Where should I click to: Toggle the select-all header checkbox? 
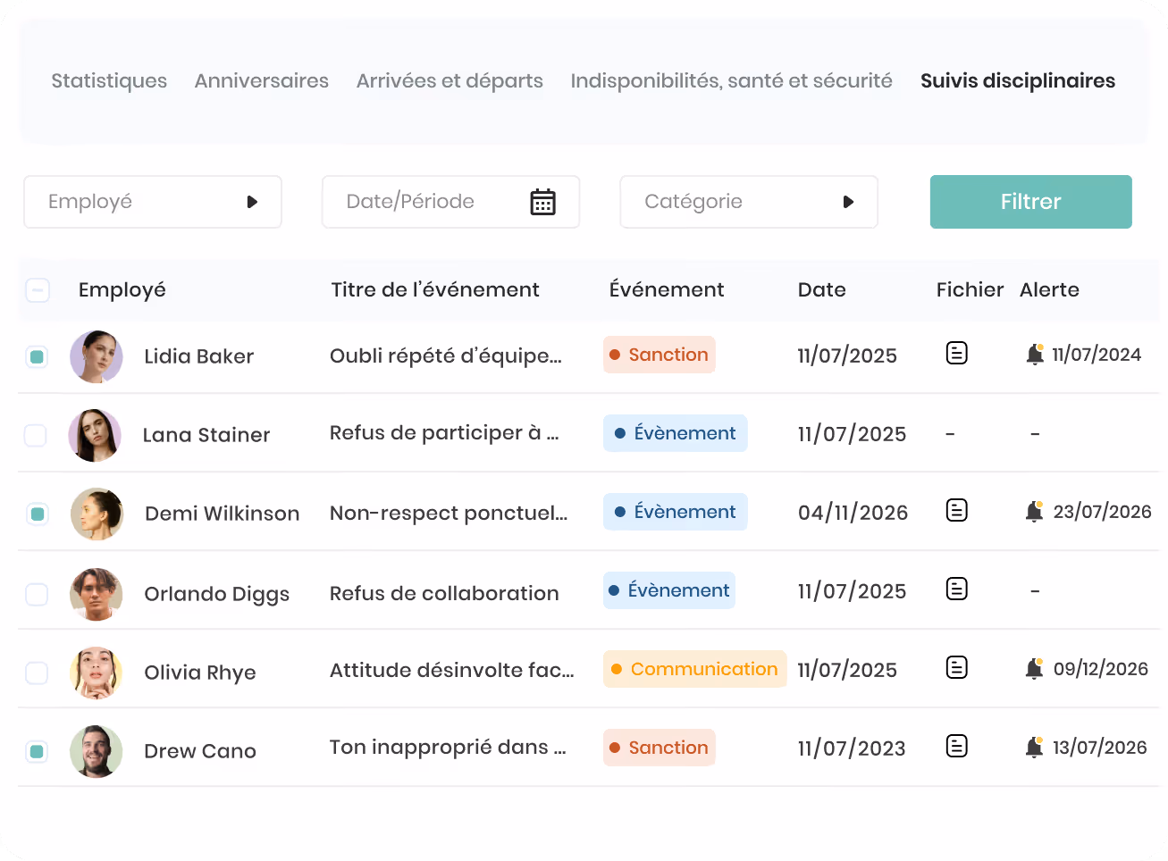(x=38, y=290)
